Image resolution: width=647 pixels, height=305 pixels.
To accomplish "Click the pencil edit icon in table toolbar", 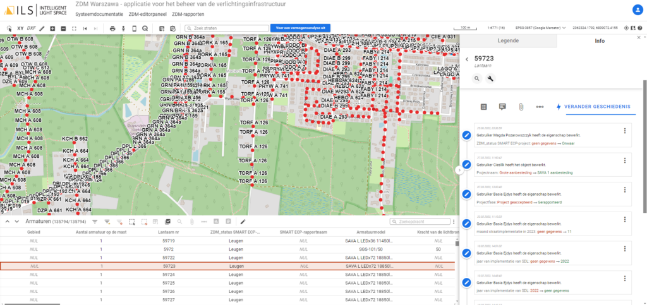I will [x=243, y=222].
